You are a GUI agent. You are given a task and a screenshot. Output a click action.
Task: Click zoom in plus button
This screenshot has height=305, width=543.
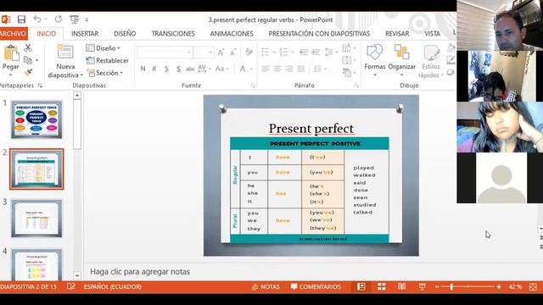[x=499, y=286]
